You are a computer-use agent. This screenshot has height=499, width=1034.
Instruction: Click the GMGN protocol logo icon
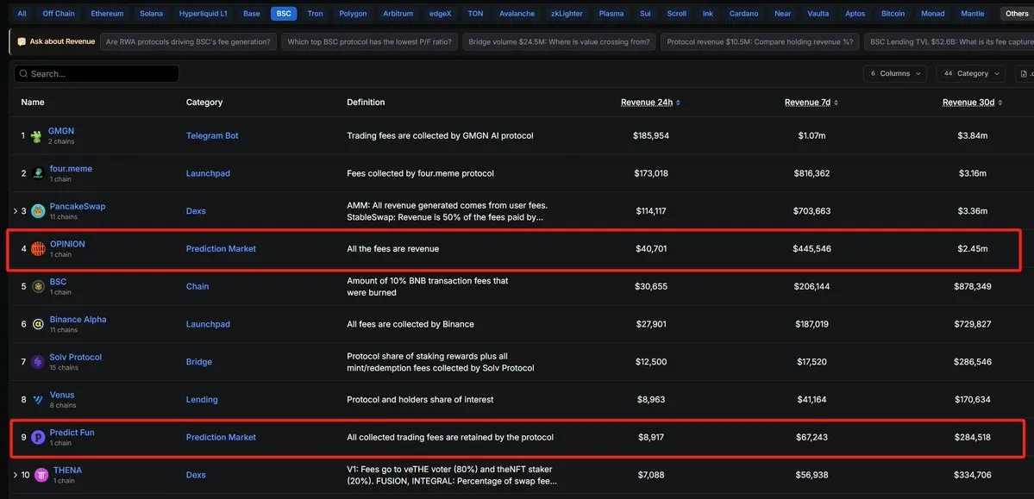37,136
